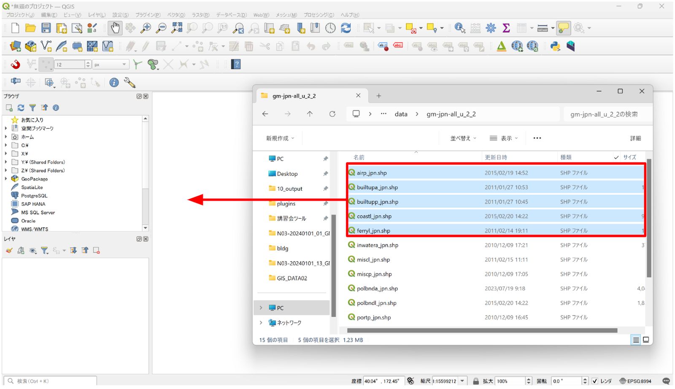Click the Zoom Out magnifier tool

click(161, 28)
